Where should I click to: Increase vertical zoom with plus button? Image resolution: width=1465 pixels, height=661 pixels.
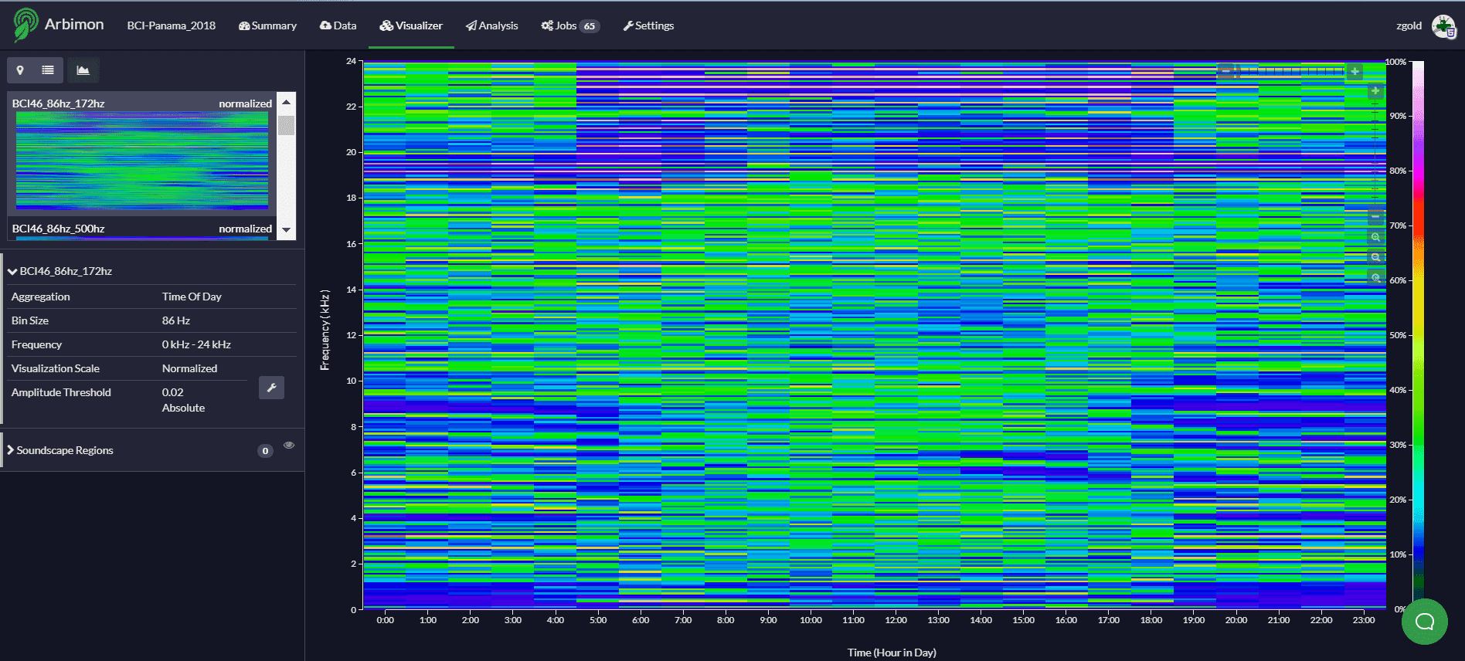pos(1375,91)
